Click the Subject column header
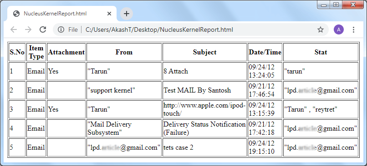 [x=205, y=52]
